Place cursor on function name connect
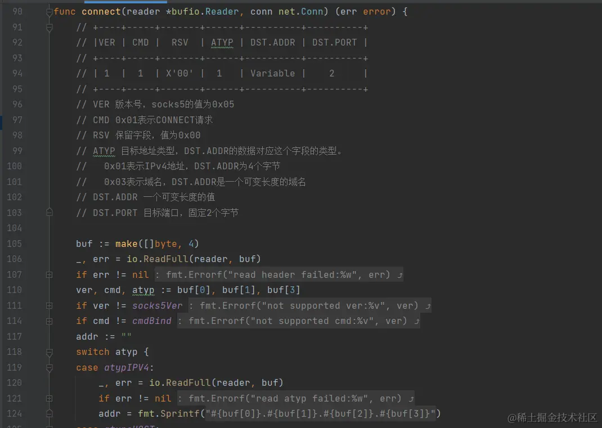This screenshot has width=602, height=428. [x=101, y=11]
